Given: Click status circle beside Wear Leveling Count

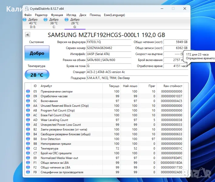Looking at the screenshot, I should 28,120.
